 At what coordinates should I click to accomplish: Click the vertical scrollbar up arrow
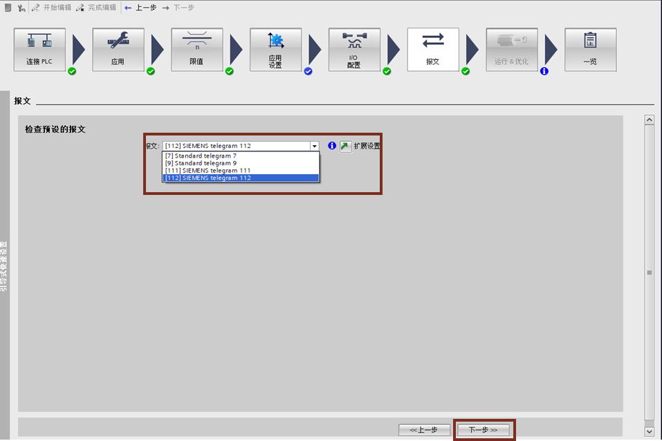649,120
